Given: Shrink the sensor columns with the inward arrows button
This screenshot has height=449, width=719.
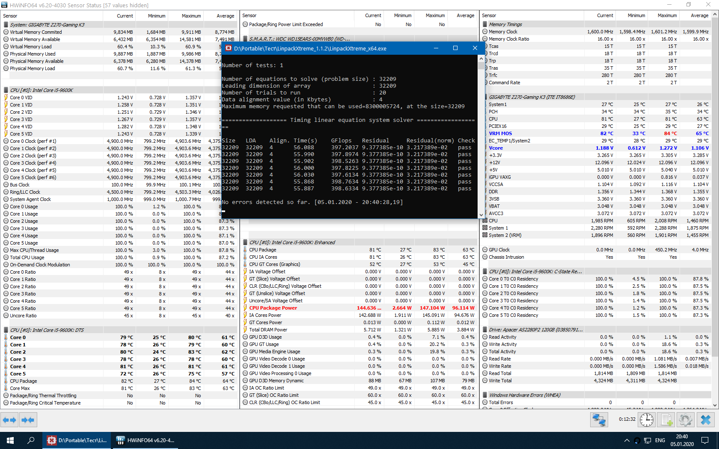Looking at the screenshot, I should 28,420.
